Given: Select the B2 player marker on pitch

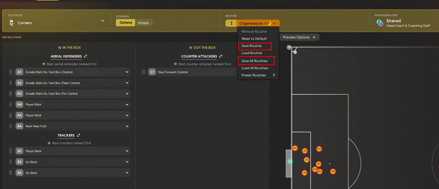Looking at the screenshot, I should click(x=320, y=171).
